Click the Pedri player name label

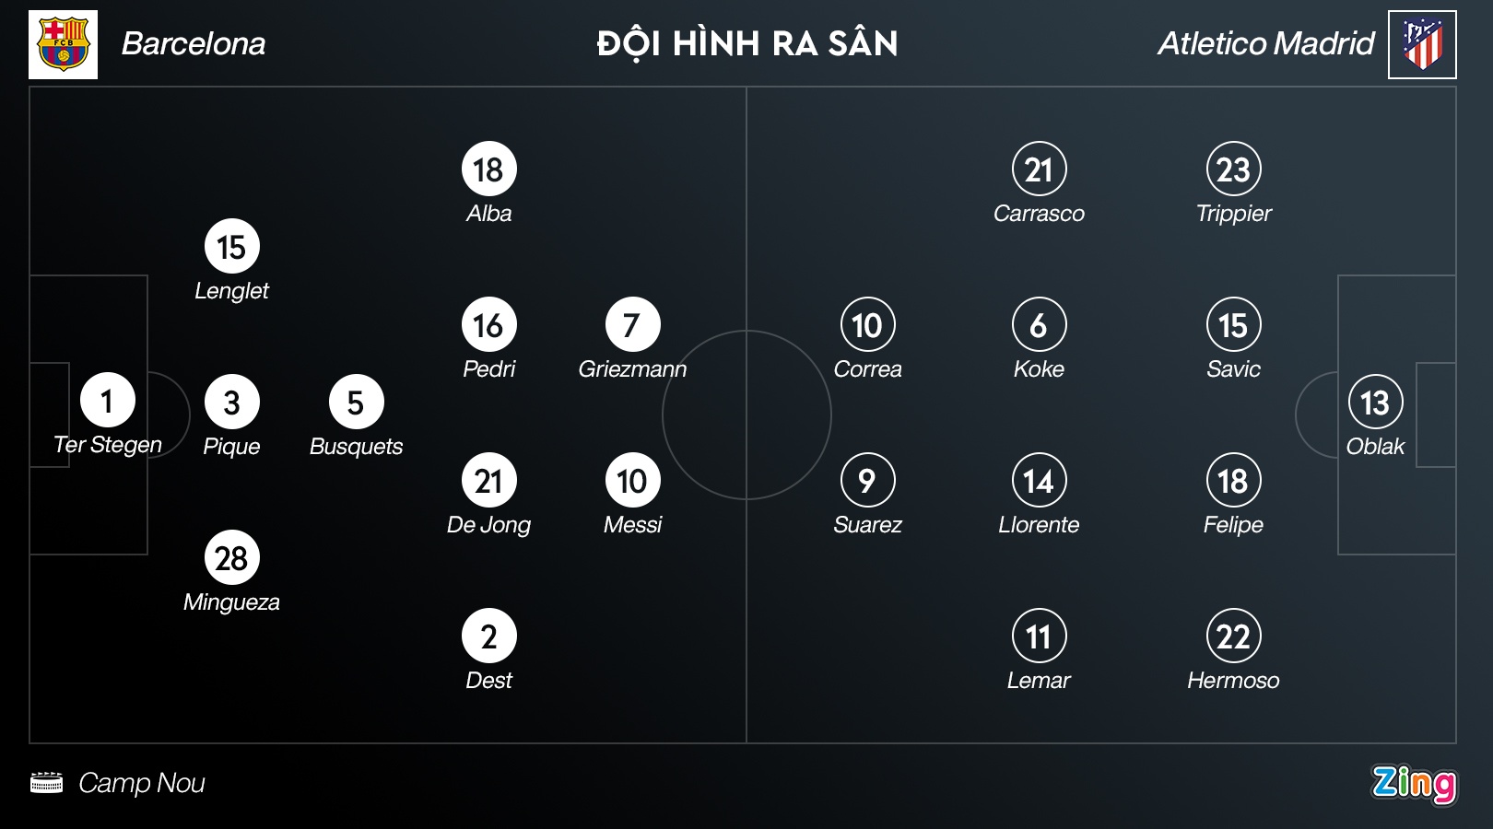pos(488,369)
